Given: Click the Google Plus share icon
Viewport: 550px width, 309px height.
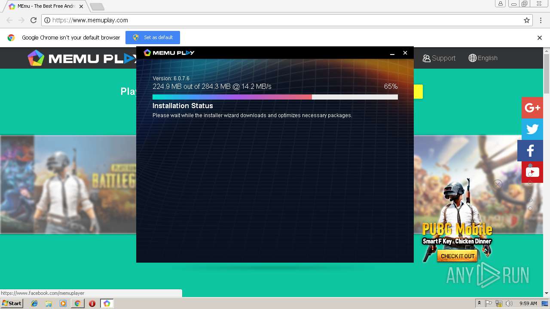Looking at the screenshot, I should [532, 108].
